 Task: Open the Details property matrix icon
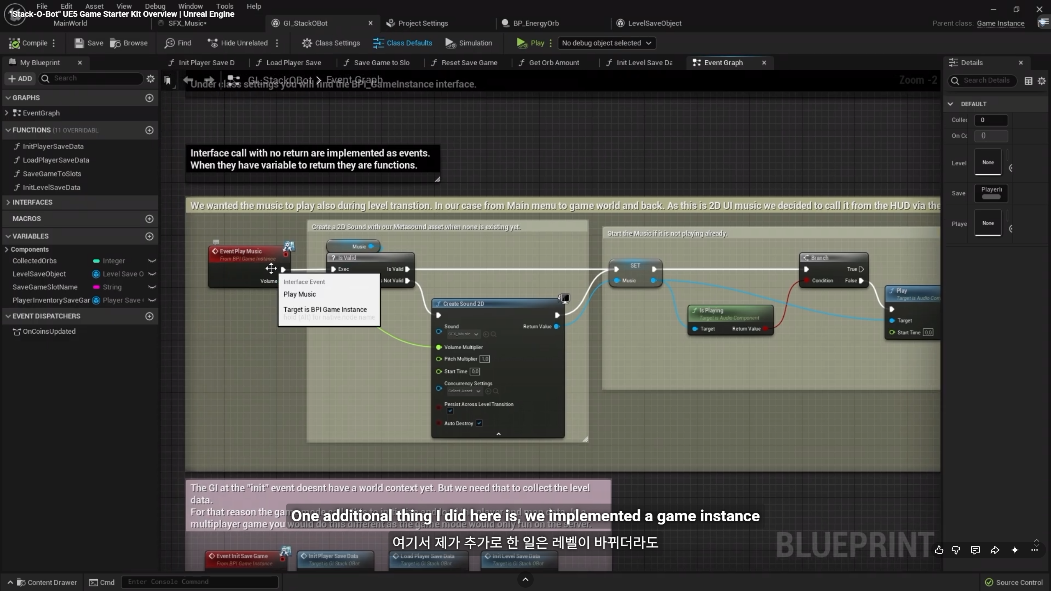[1028, 81]
